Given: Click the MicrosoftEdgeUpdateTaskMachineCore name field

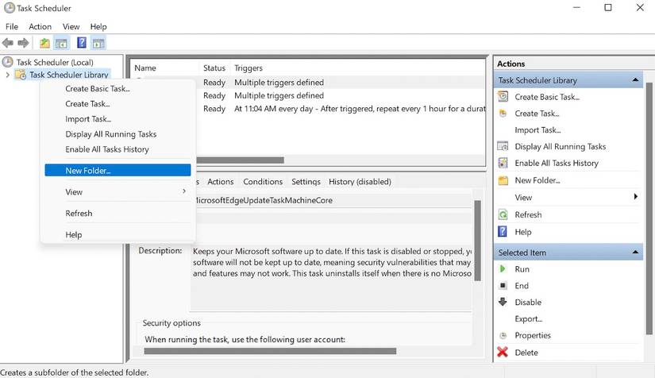Looking at the screenshot, I should 332,200.
